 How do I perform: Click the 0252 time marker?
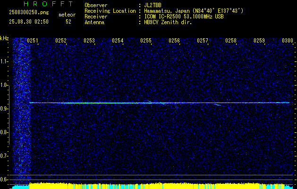tap(61, 41)
